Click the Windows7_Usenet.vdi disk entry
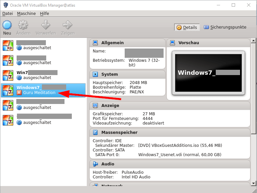The width and height of the screenshot is (257, 193). pos(180,155)
